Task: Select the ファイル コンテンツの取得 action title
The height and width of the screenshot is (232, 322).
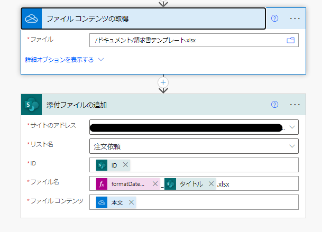Action: [88, 18]
